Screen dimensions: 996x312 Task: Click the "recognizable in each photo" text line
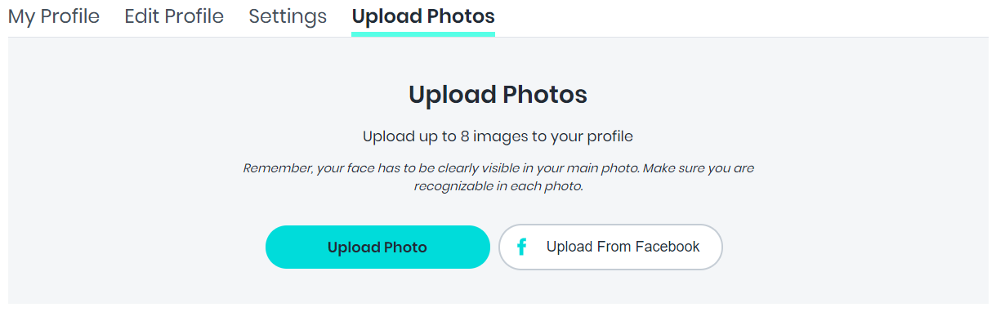pyautogui.click(x=498, y=186)
